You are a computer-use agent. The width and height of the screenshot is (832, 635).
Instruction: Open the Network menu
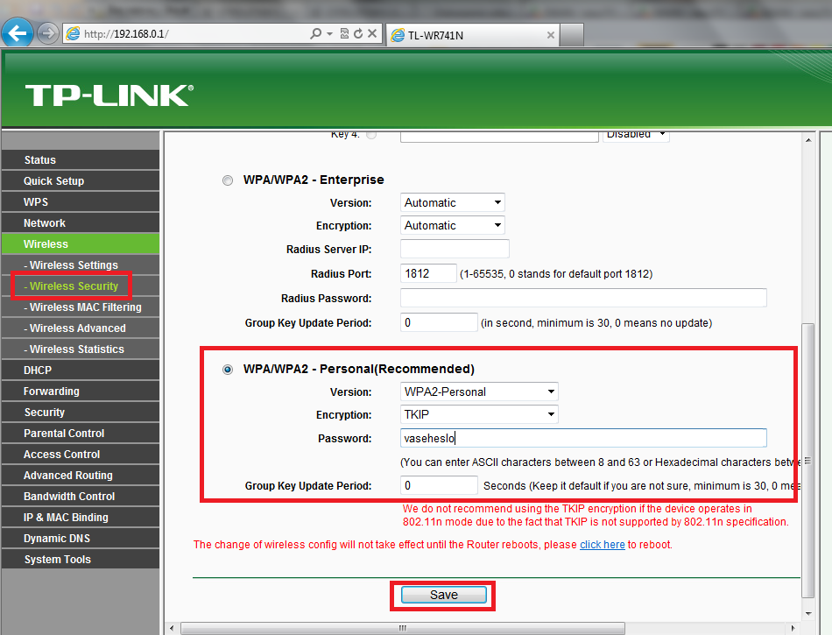tap(81, 222)
